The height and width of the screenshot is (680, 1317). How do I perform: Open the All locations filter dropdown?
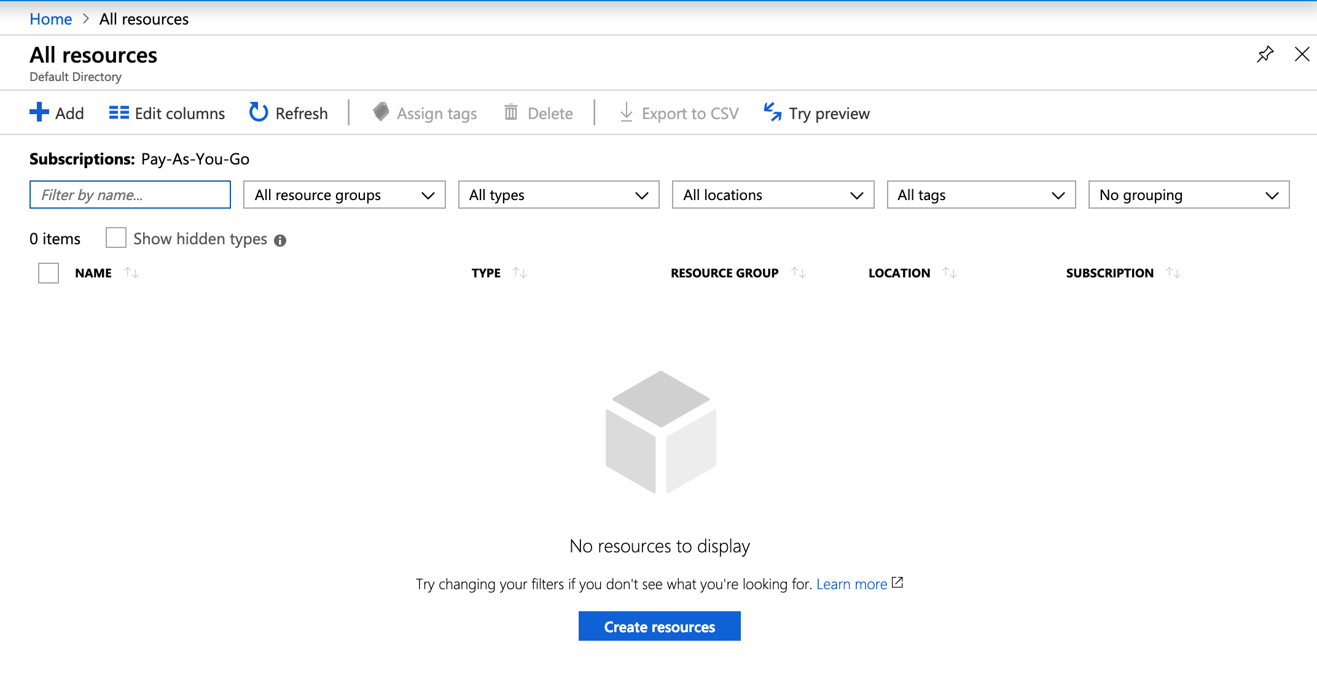tap(773, 195)
